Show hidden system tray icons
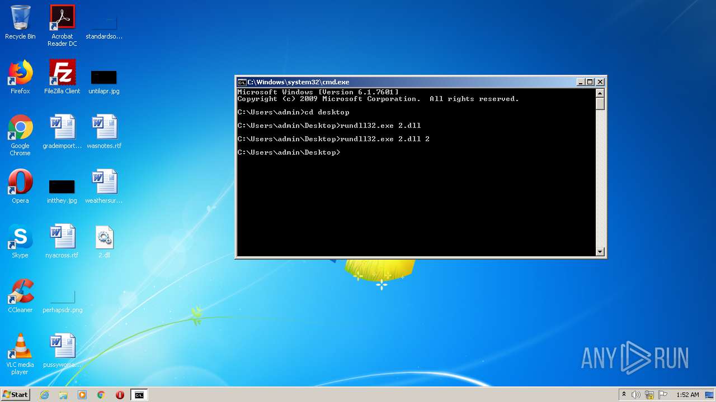The height and width of the screenshot is (402, 716). [624, 395]
